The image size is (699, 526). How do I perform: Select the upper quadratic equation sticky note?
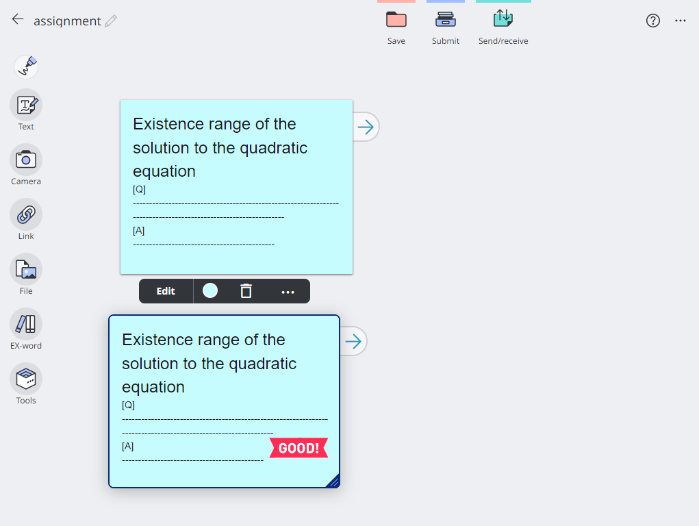[x=236, y=187]
